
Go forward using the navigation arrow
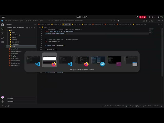point(52,20)
